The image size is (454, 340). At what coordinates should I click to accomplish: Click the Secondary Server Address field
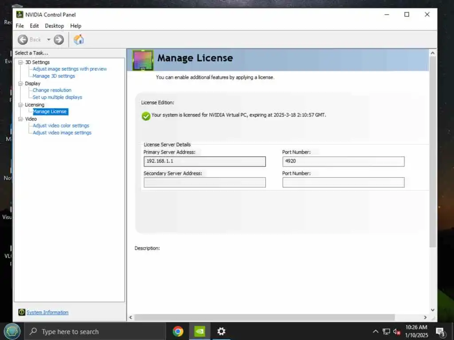204,182
